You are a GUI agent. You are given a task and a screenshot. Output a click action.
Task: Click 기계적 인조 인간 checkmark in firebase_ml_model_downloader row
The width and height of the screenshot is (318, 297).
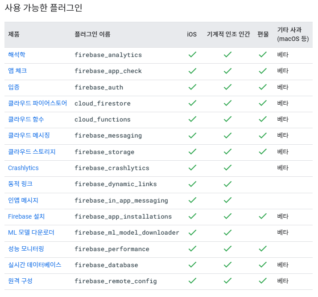tap(227, 232)
